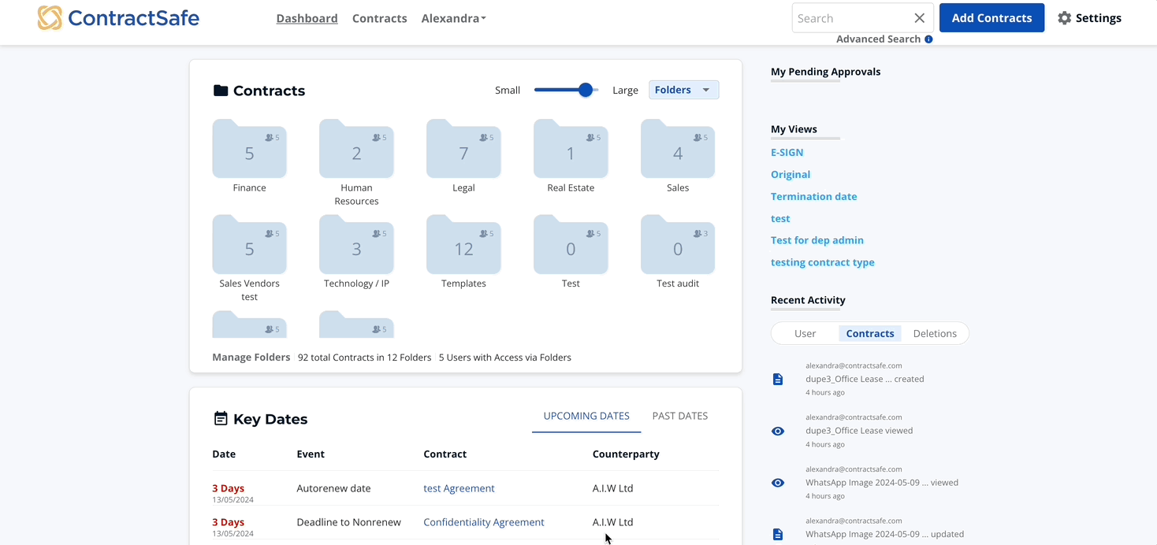Click the folder size slider handle
The image size is (1157, 545).
point(586,90)
